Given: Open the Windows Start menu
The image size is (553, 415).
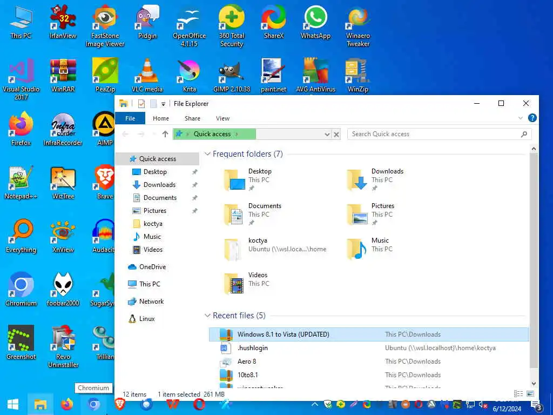Looking at the screenshot, I should (13, 404).
